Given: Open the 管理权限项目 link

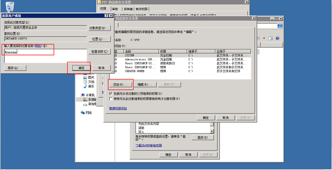Looking at the screenshot, I should 118,108.
